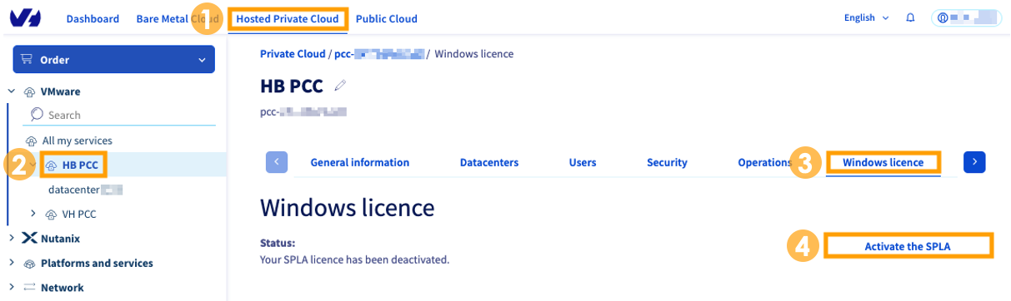Switch to the Security tab
1011x301 pixels.
tap(667, 162)
